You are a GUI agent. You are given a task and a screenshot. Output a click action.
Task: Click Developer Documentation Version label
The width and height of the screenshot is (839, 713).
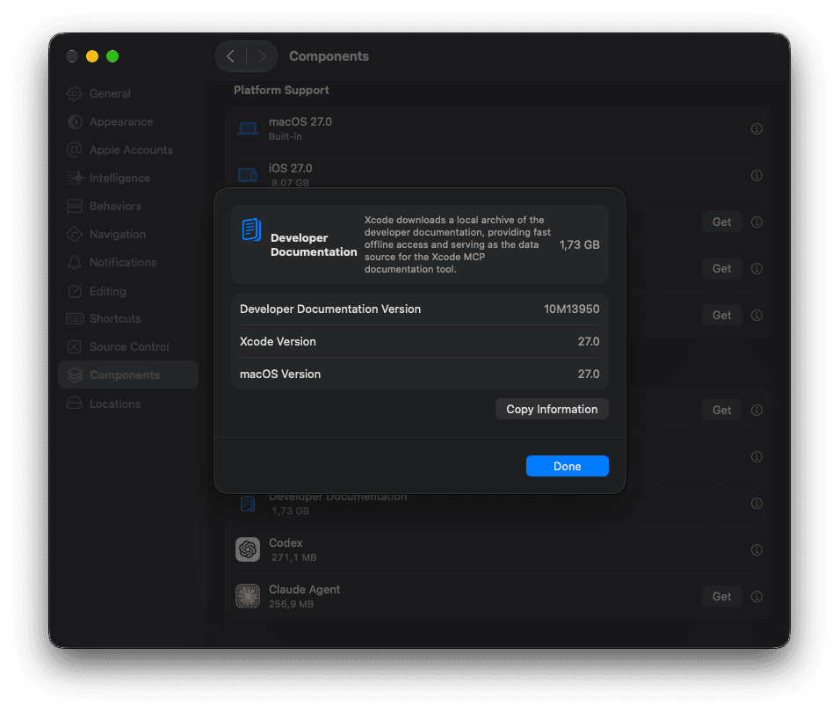[x=330, y=309]
